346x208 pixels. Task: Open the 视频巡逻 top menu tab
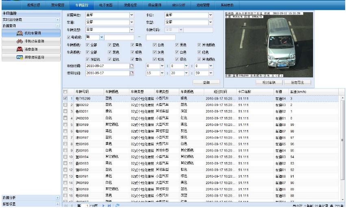(x=33, y=5)
